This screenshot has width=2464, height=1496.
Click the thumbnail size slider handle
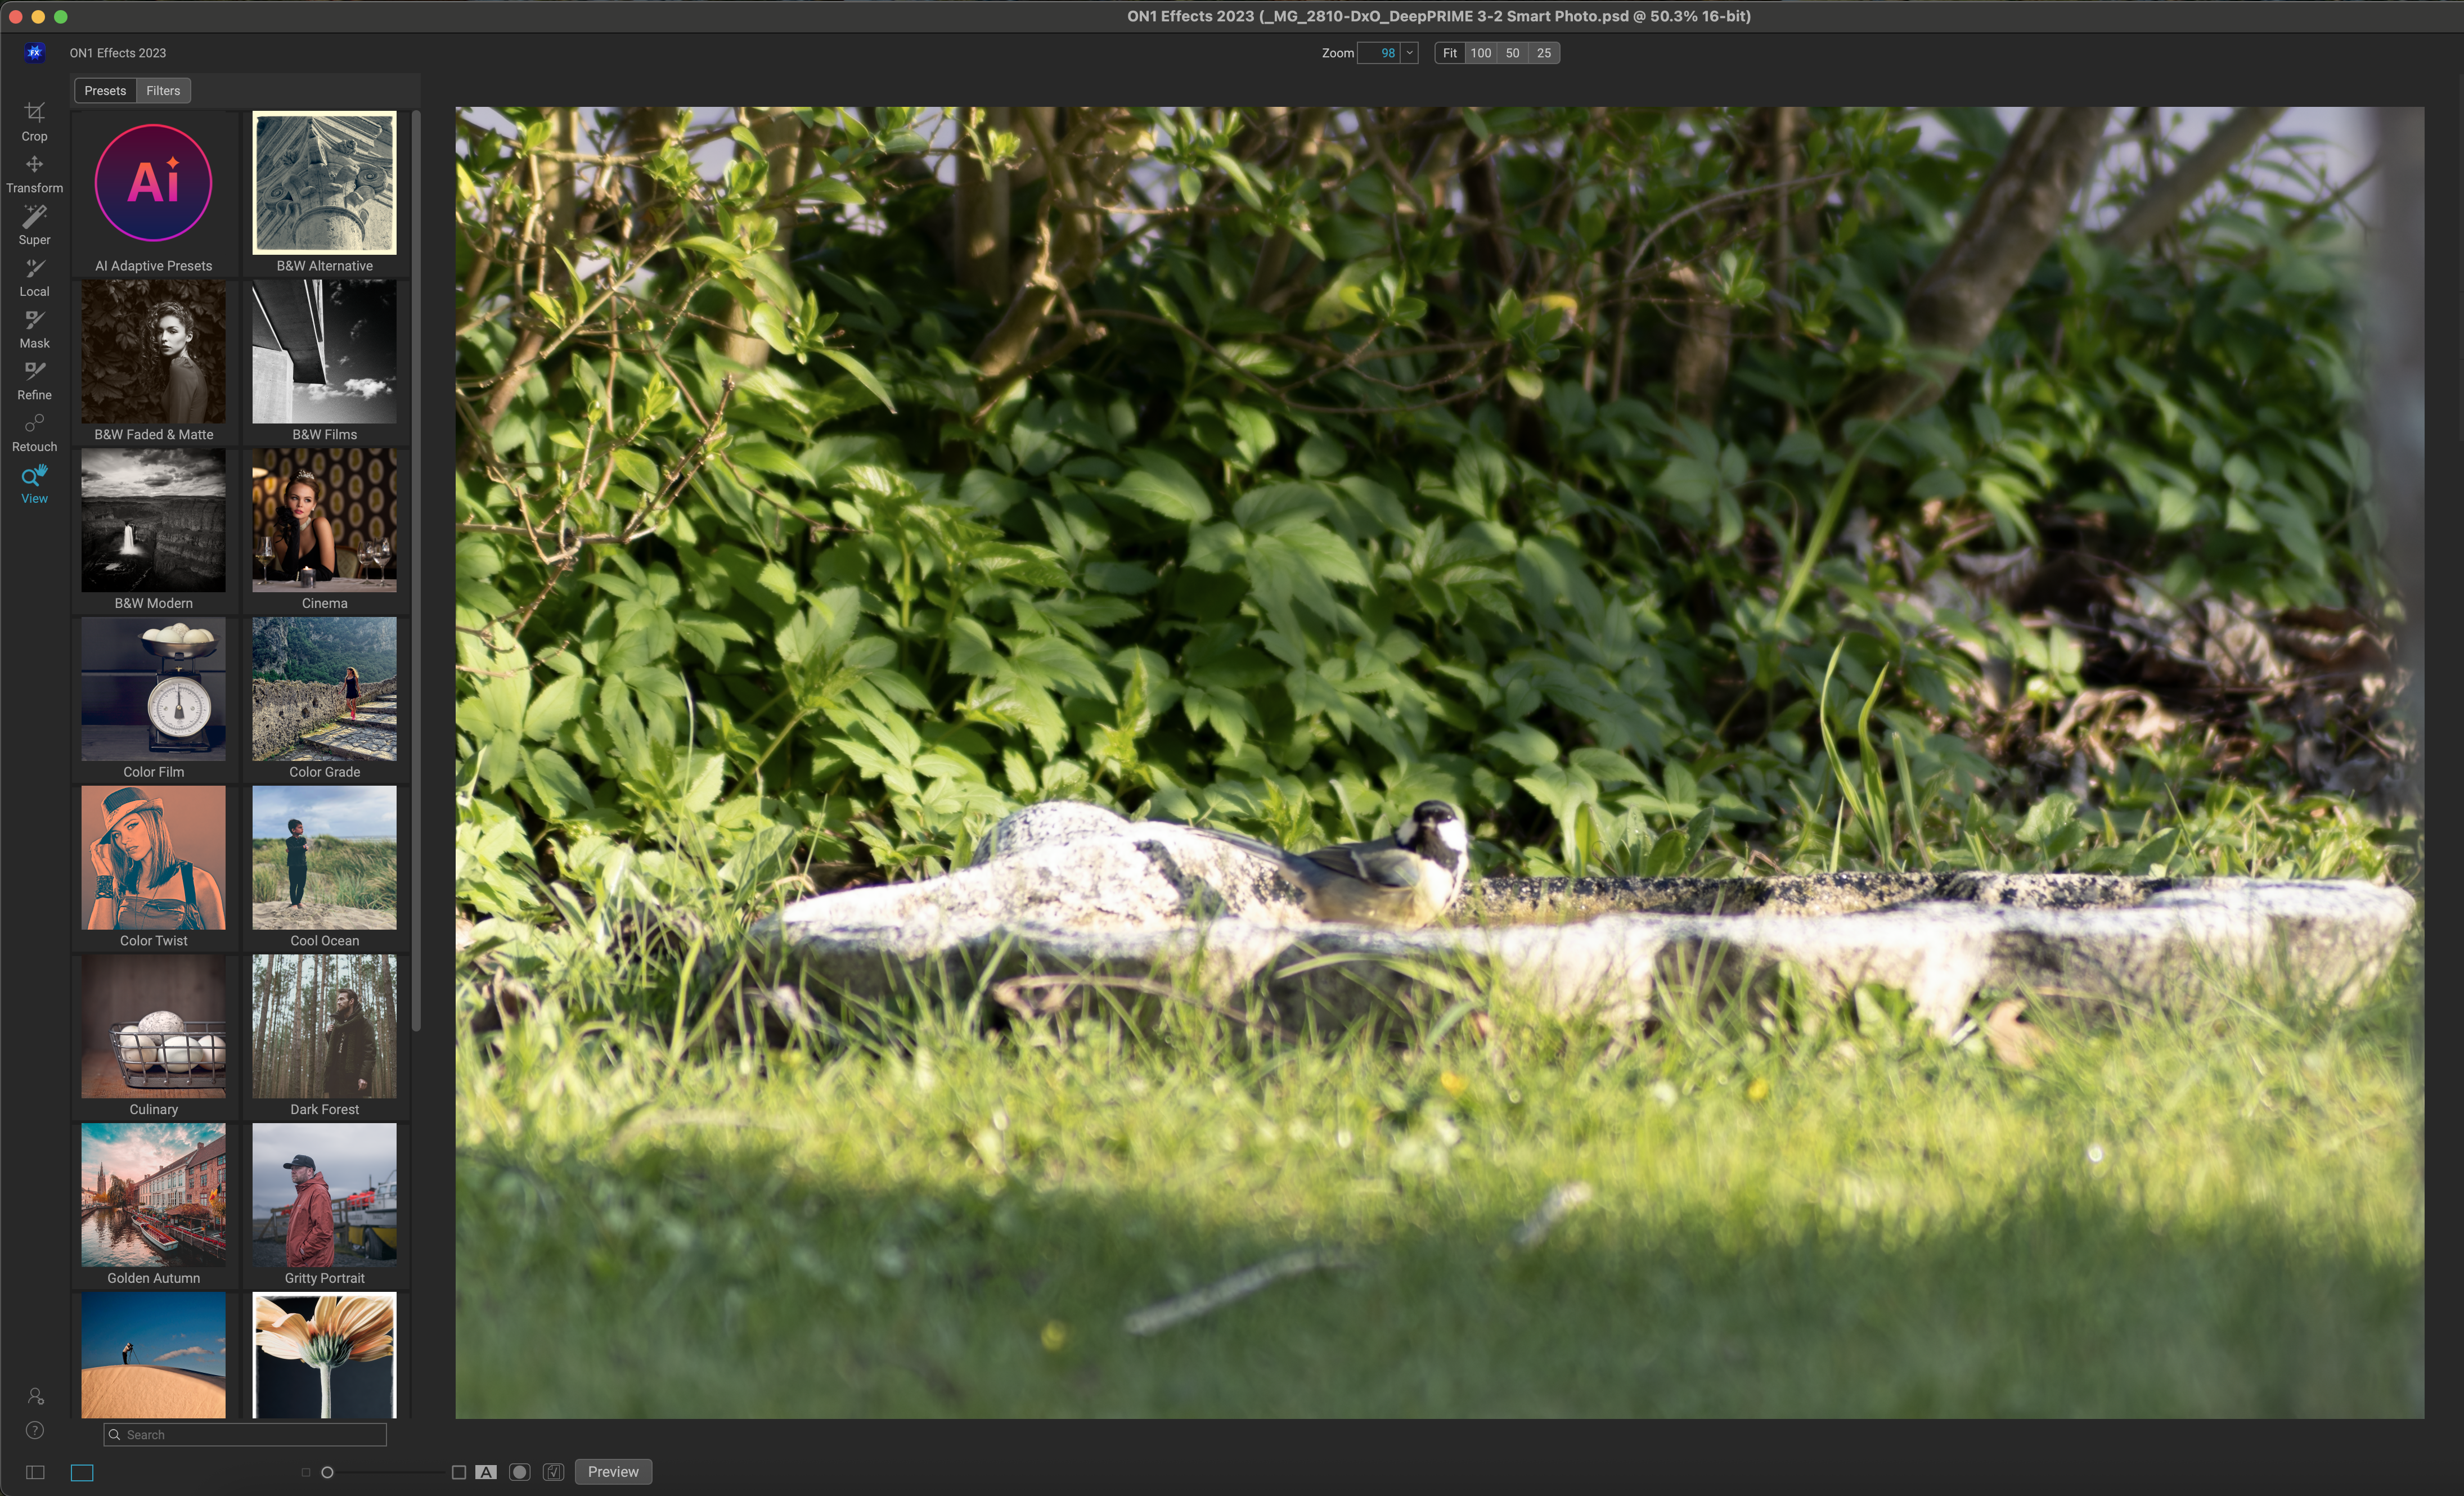(327, 1472)
